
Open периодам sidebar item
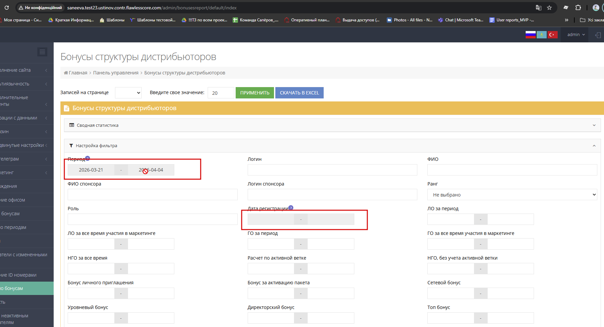point(27,227)
